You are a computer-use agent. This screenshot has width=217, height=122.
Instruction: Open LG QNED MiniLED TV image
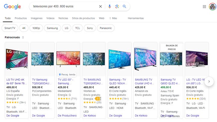click(x=197, y=59)
